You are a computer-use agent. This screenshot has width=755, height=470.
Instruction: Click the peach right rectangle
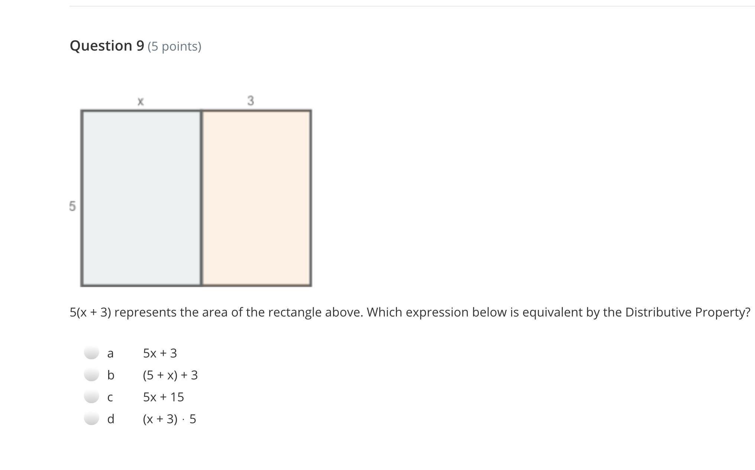256,198
